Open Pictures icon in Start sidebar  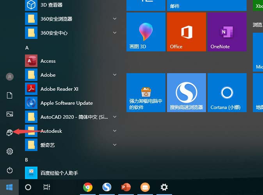10,114
